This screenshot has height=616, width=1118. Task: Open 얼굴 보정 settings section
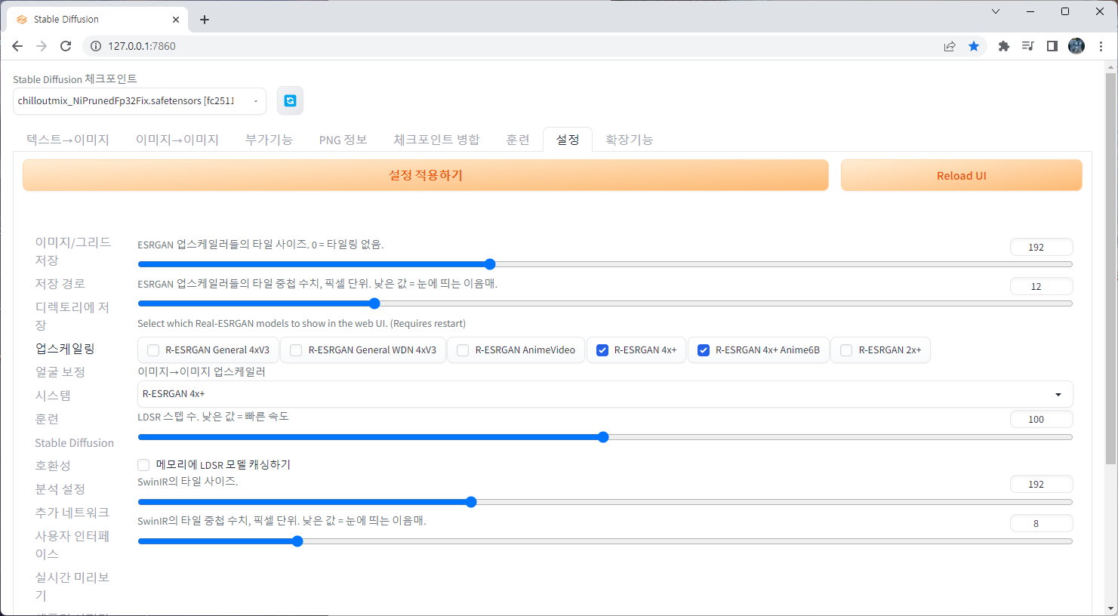(x=60, y=372)
